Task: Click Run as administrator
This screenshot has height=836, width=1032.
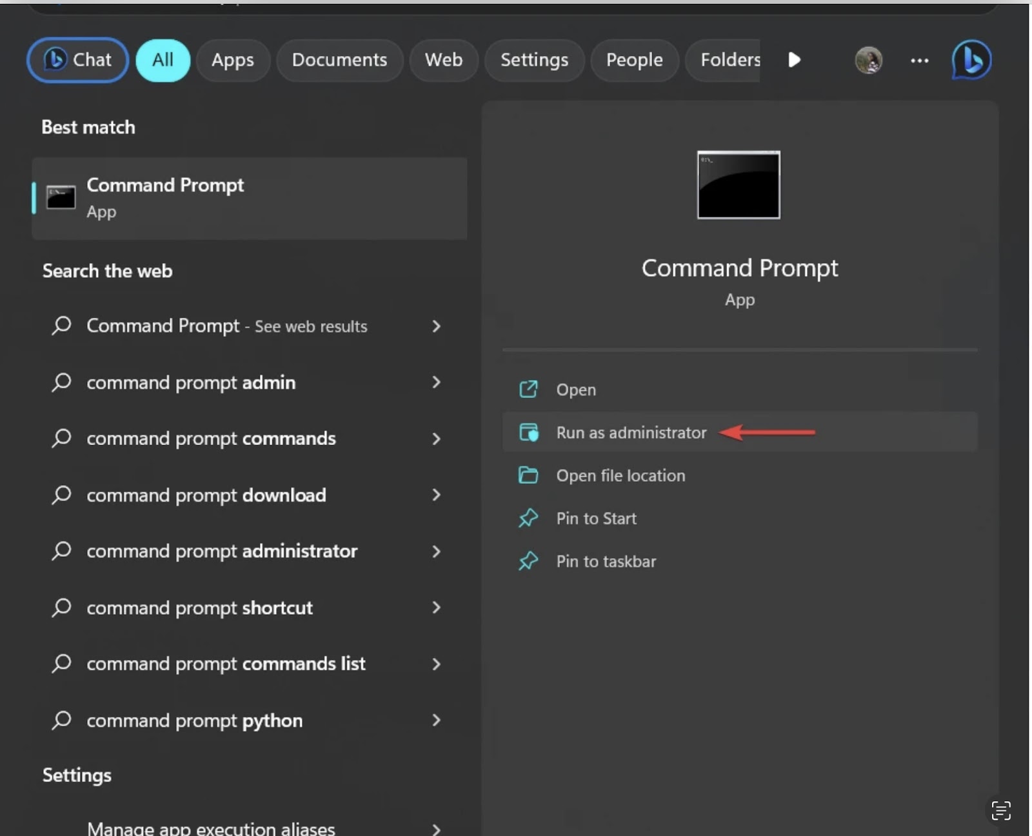Action: point(740,432)
